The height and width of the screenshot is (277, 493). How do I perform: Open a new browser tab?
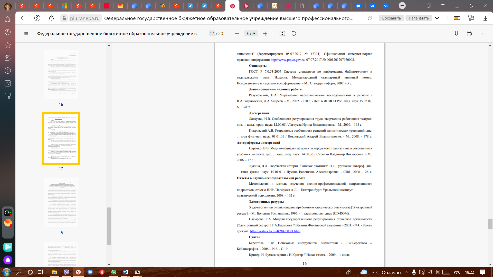pyautogui.click(x=402, y=6)
